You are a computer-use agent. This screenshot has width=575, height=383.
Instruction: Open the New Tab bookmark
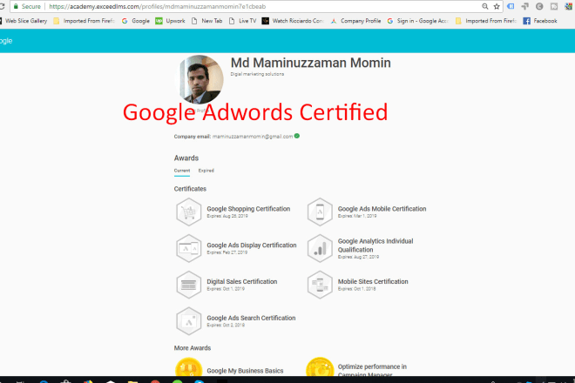206,21
